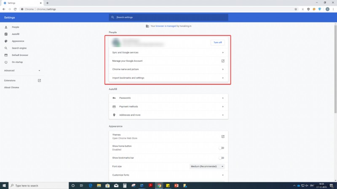Image resolution: width=337 pixels, height=189 pixels.
Task: Open external link for Manage your Google Account
Action: coord(223,61)
